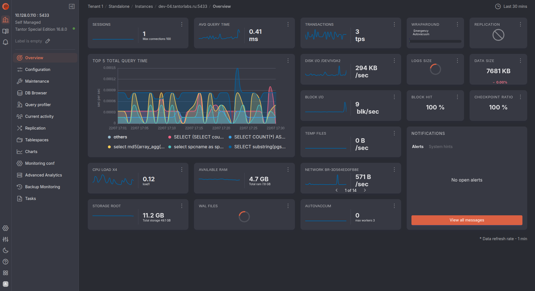
Task: Toggle 'select md5(array_agg(...' legend series
Action: pyautogui.click(x=136, y=147)
